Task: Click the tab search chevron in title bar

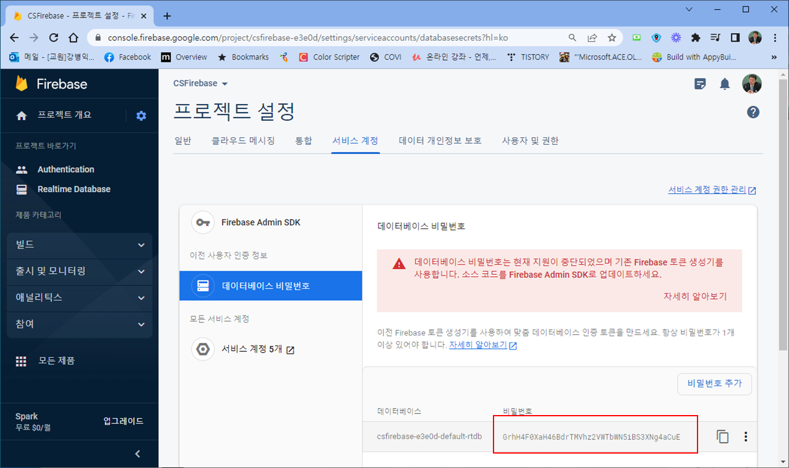Action: 689,10
